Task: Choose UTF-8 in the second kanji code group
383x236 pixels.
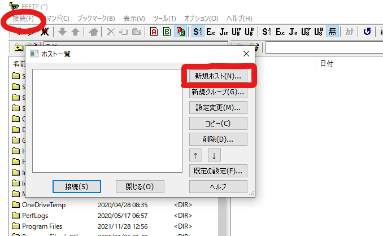Action: [306, 32]
